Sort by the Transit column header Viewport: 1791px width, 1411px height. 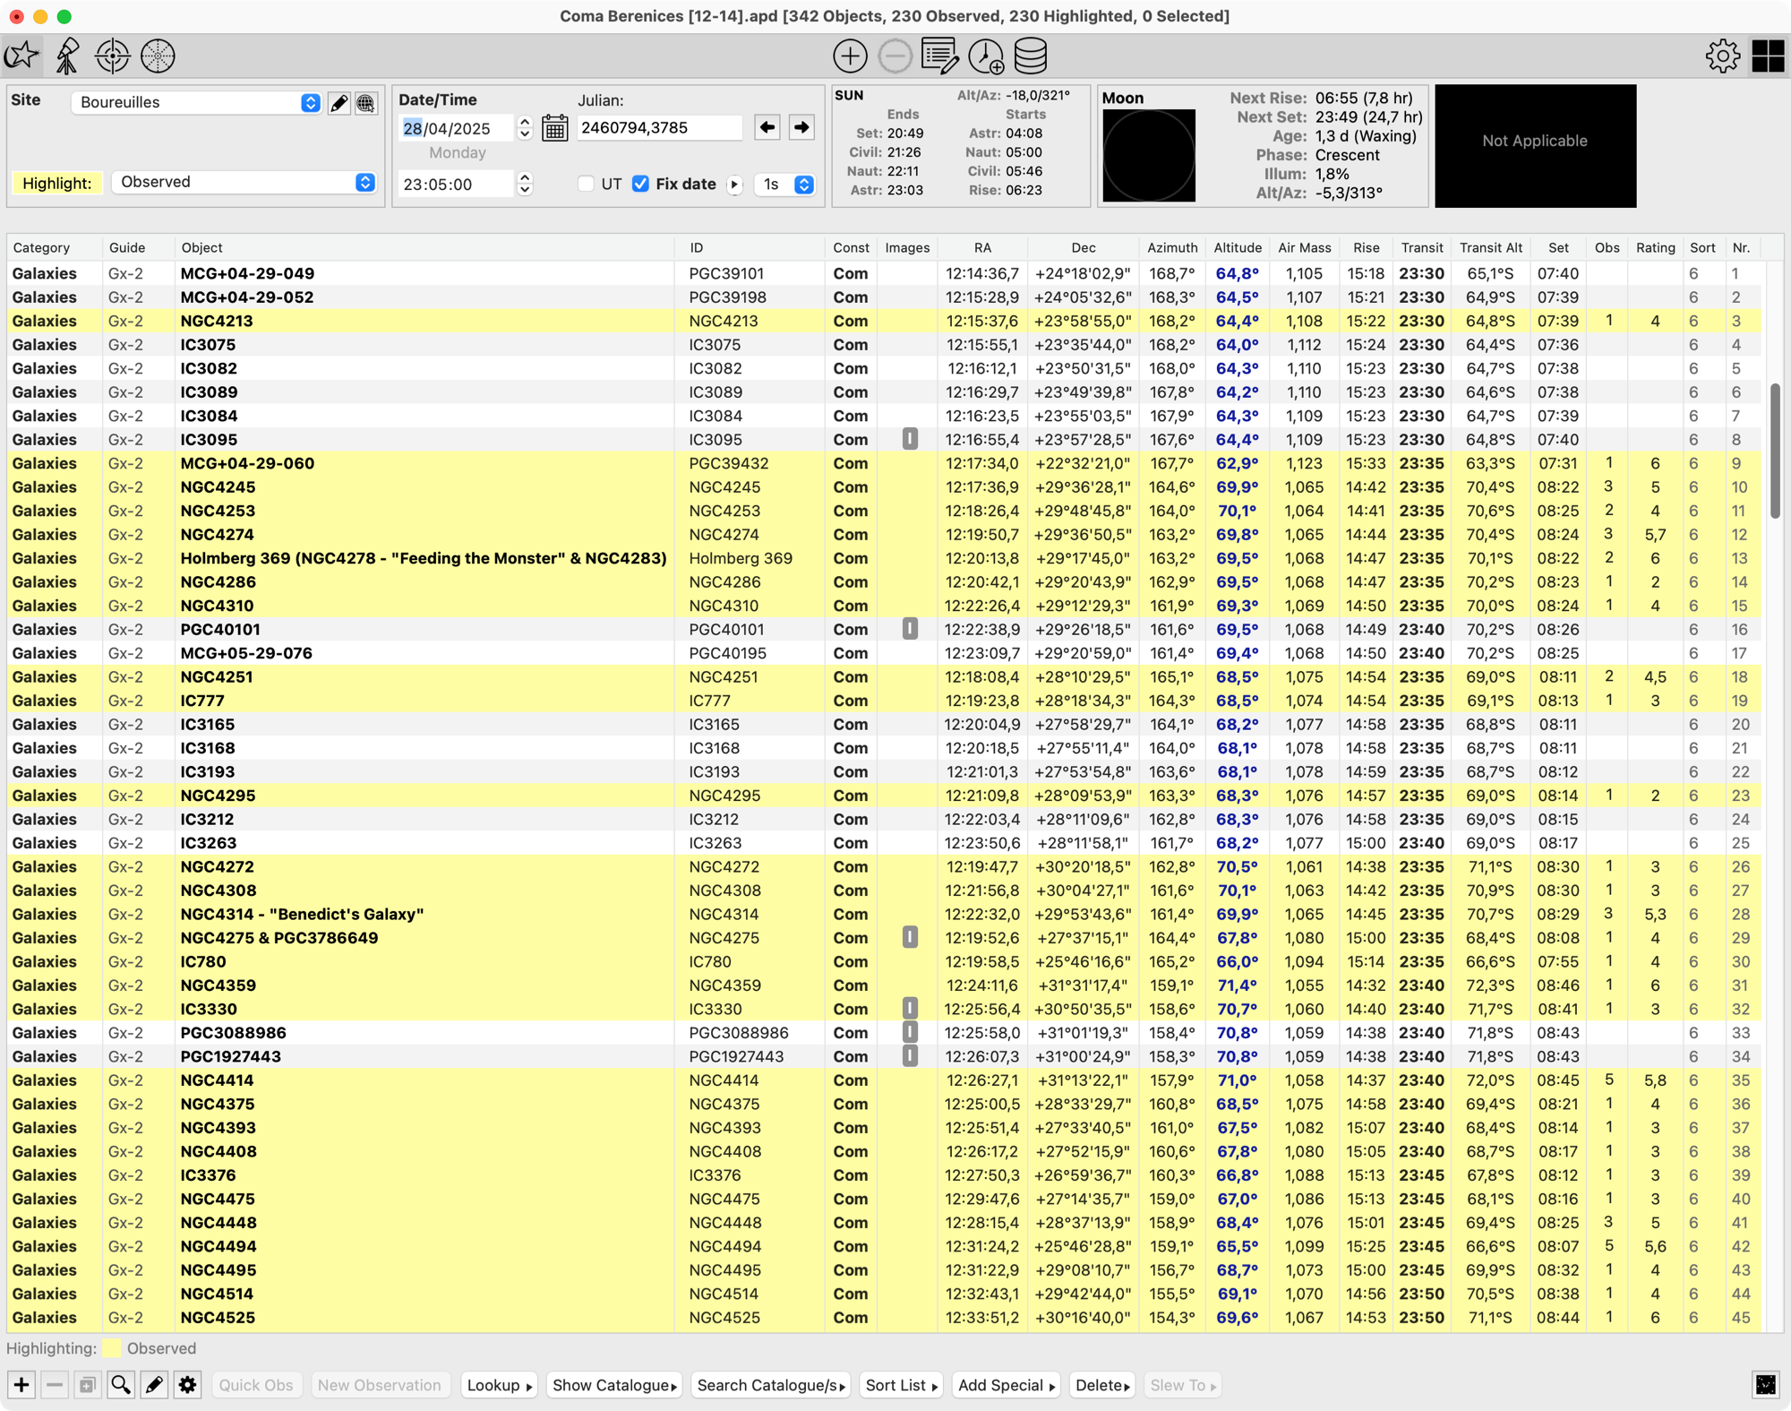point(1422,247)
